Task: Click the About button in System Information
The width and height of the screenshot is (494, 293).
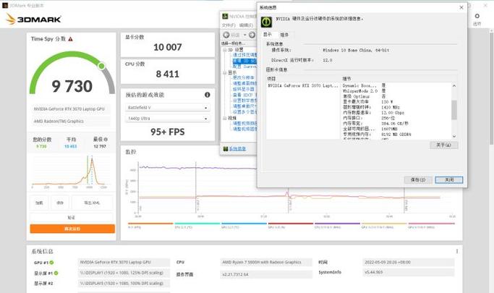Action: (x=443, y=145)
